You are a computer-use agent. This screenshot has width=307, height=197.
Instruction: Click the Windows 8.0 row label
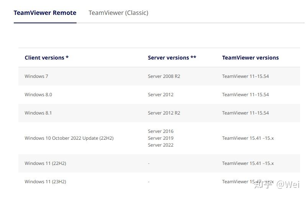[x=38, y=95]
